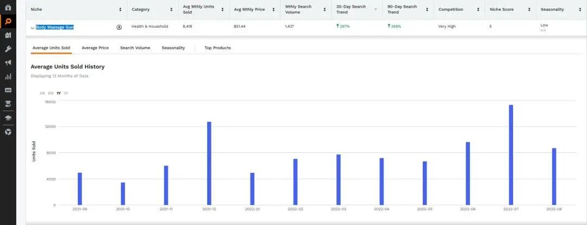The width and height of the screenshot is (587, 225).
Task: Click the 2022-07 bar in chart
Action: (511, 155)
